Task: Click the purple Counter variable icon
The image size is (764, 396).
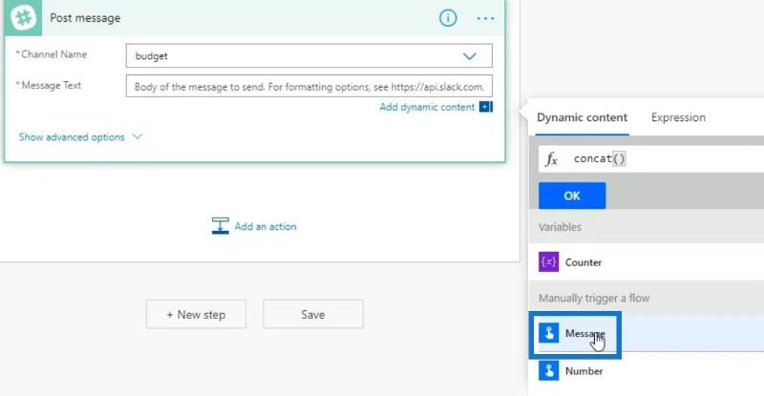Action: (x=548, y=262)
